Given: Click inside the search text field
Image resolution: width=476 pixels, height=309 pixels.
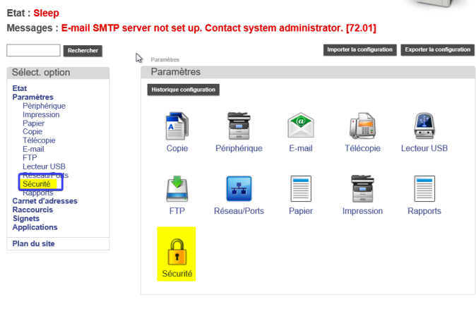Looking at the screenshot, I should [x=33, y=51].
